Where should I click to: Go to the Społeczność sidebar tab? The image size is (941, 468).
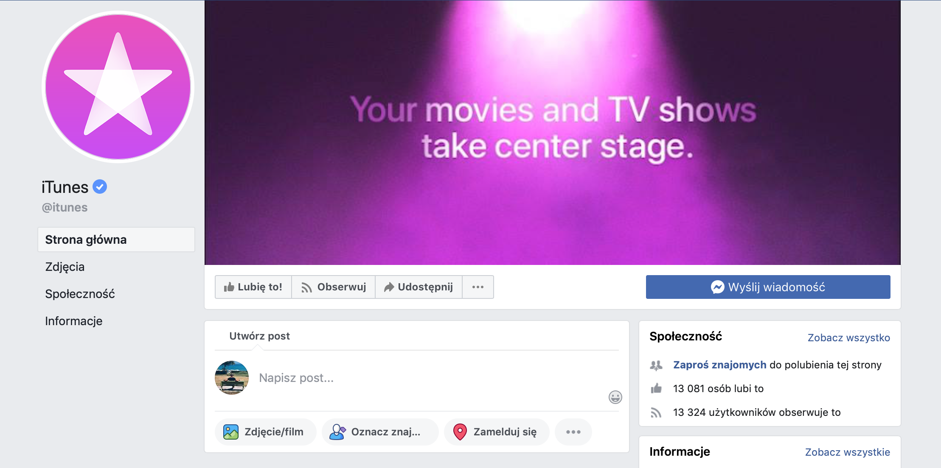(80, 294)
